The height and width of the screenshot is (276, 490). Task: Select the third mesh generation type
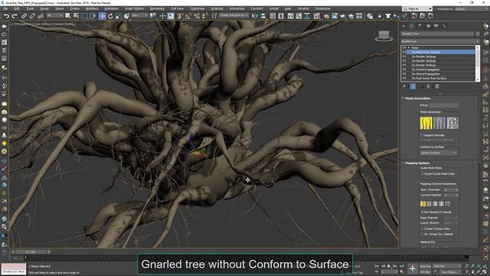[452, 123]
